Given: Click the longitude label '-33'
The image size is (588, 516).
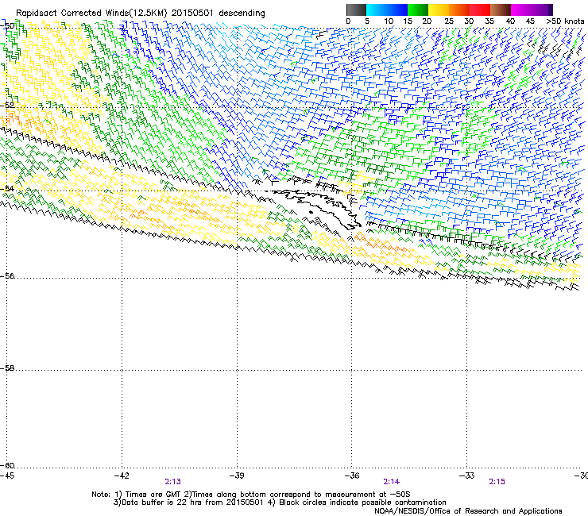Looking at the screenshot, I should [467, 476].
